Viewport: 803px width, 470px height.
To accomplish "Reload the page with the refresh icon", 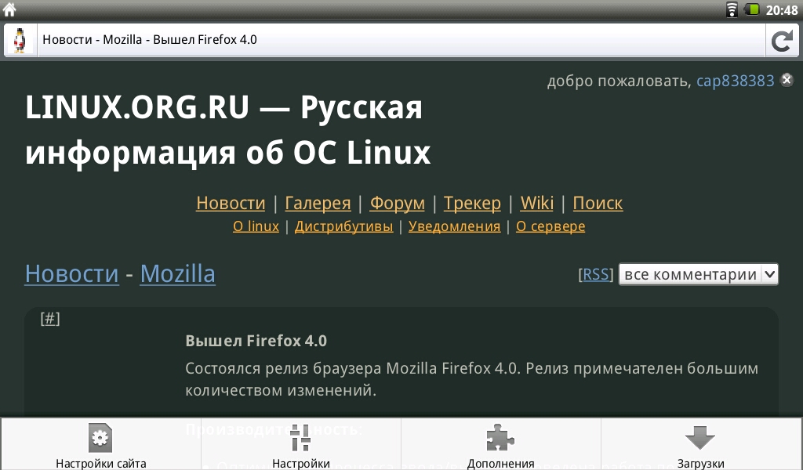I will click(782, 41).
